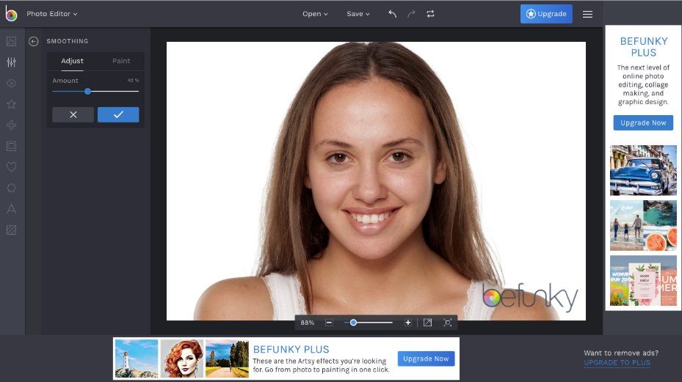Open the Open dropdown menu

pyautogui.click(x=315, y=14)
